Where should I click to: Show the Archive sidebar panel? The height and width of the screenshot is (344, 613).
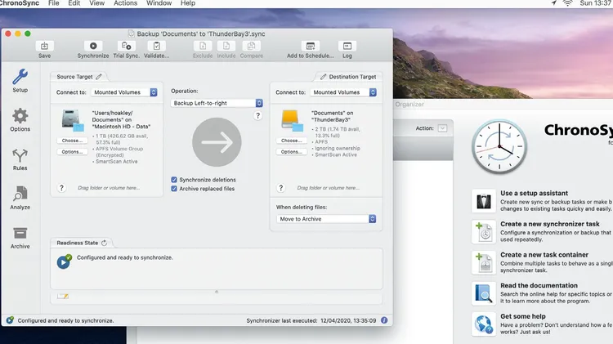point(20,236)
